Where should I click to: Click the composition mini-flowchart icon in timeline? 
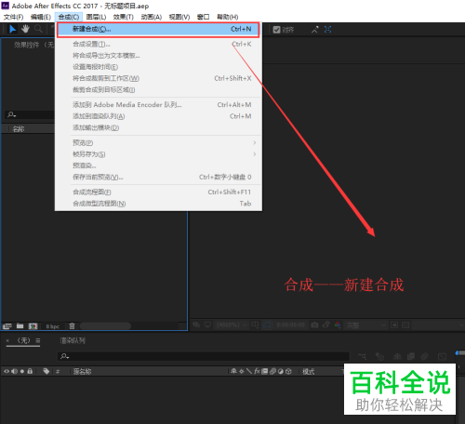pyautogui.click(x=363, y=356)
